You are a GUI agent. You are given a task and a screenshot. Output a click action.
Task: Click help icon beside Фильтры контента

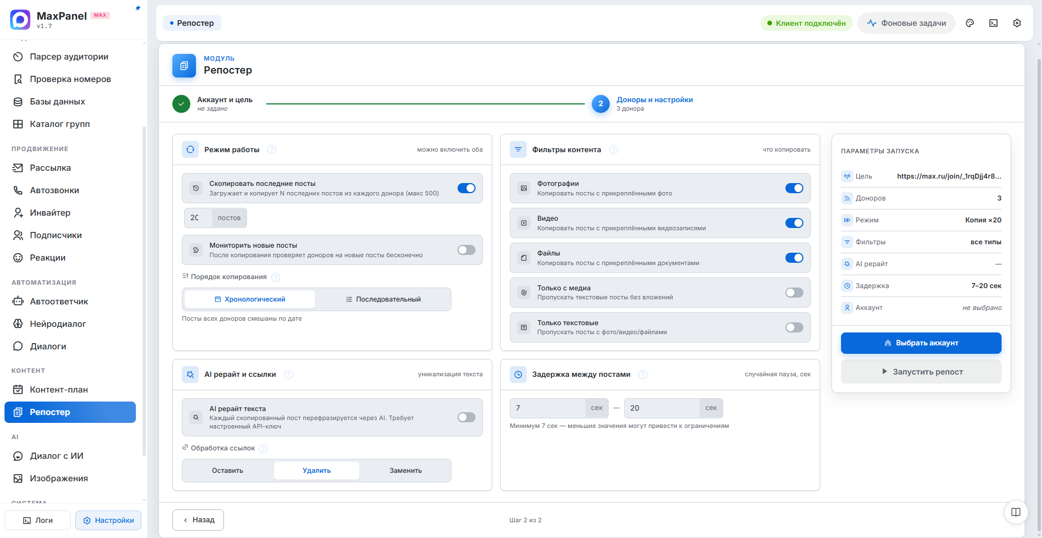click(614, 149)
